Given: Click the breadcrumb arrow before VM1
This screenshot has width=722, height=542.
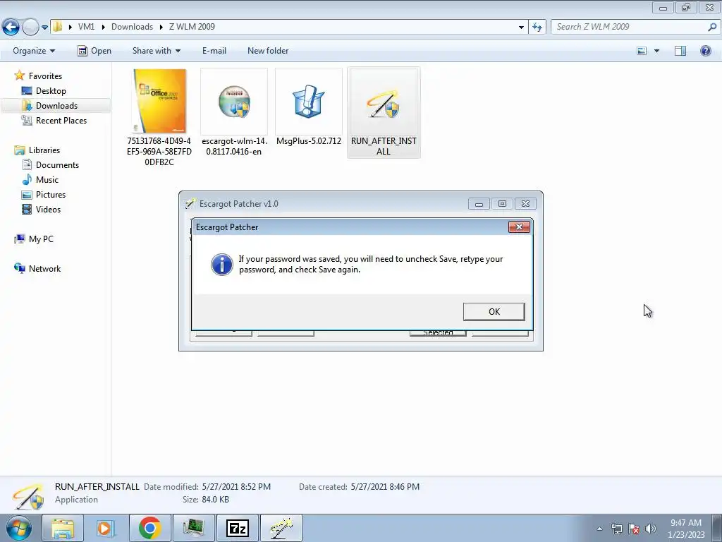Looking at the screenshot, I should click(70, 28).
